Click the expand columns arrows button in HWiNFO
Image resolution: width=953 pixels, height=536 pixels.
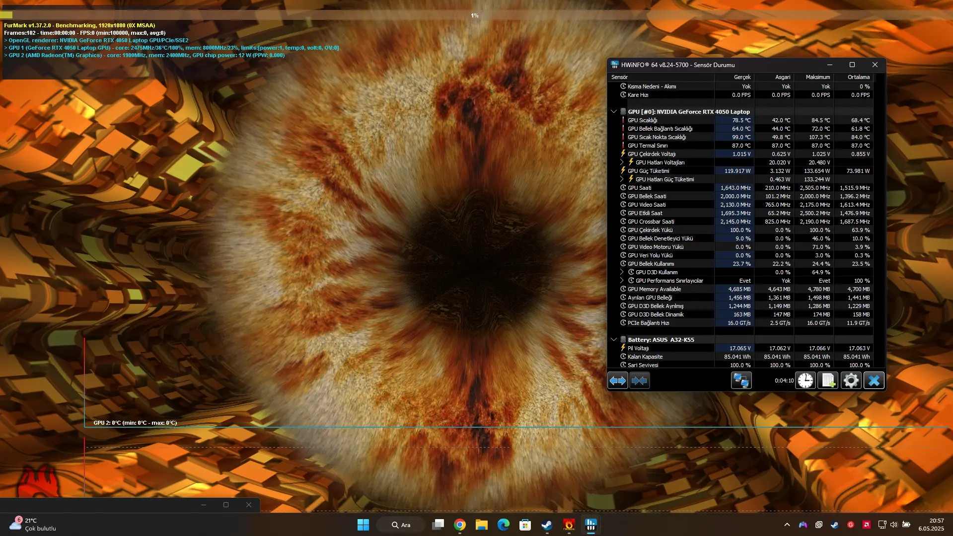tap(618, 381)
